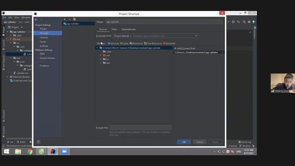Open IntelliJ IDEA taskbar icon

point(53,152)
